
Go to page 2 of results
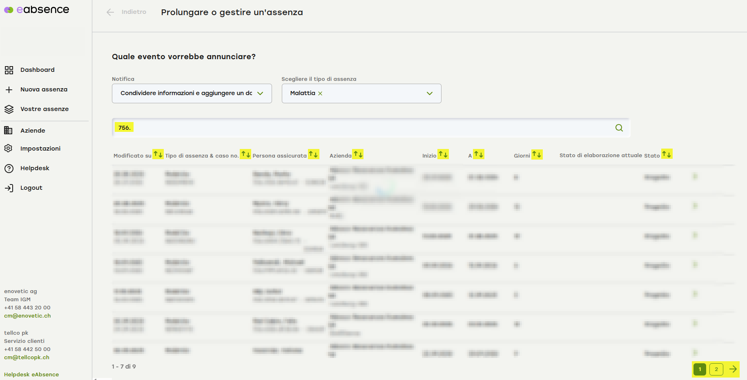pyautogui.click(x=716, y=369)
